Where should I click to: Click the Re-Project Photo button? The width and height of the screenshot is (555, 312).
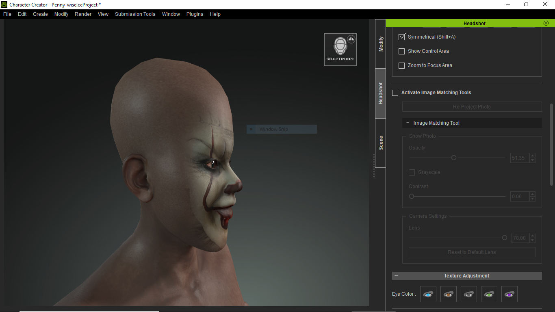472,107
